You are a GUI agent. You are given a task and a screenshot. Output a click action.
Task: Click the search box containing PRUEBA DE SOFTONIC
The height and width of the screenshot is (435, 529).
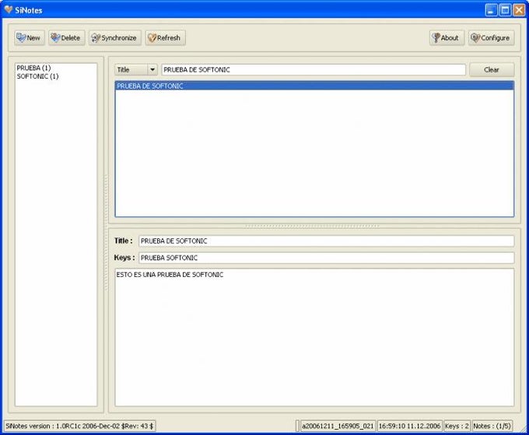(314, 70)
